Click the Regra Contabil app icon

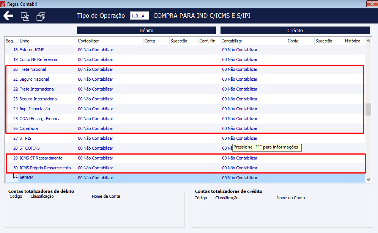click(3, 4)
